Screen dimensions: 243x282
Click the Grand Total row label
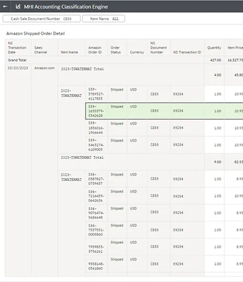click(x=17, y=60)
